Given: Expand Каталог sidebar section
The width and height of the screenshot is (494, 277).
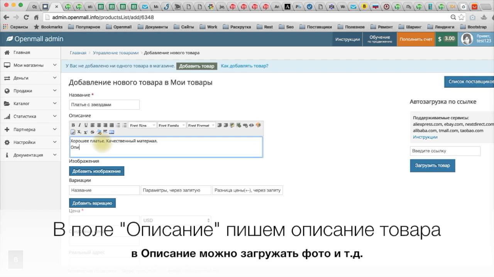Looking at the screenshot, I should click(30, 103).
